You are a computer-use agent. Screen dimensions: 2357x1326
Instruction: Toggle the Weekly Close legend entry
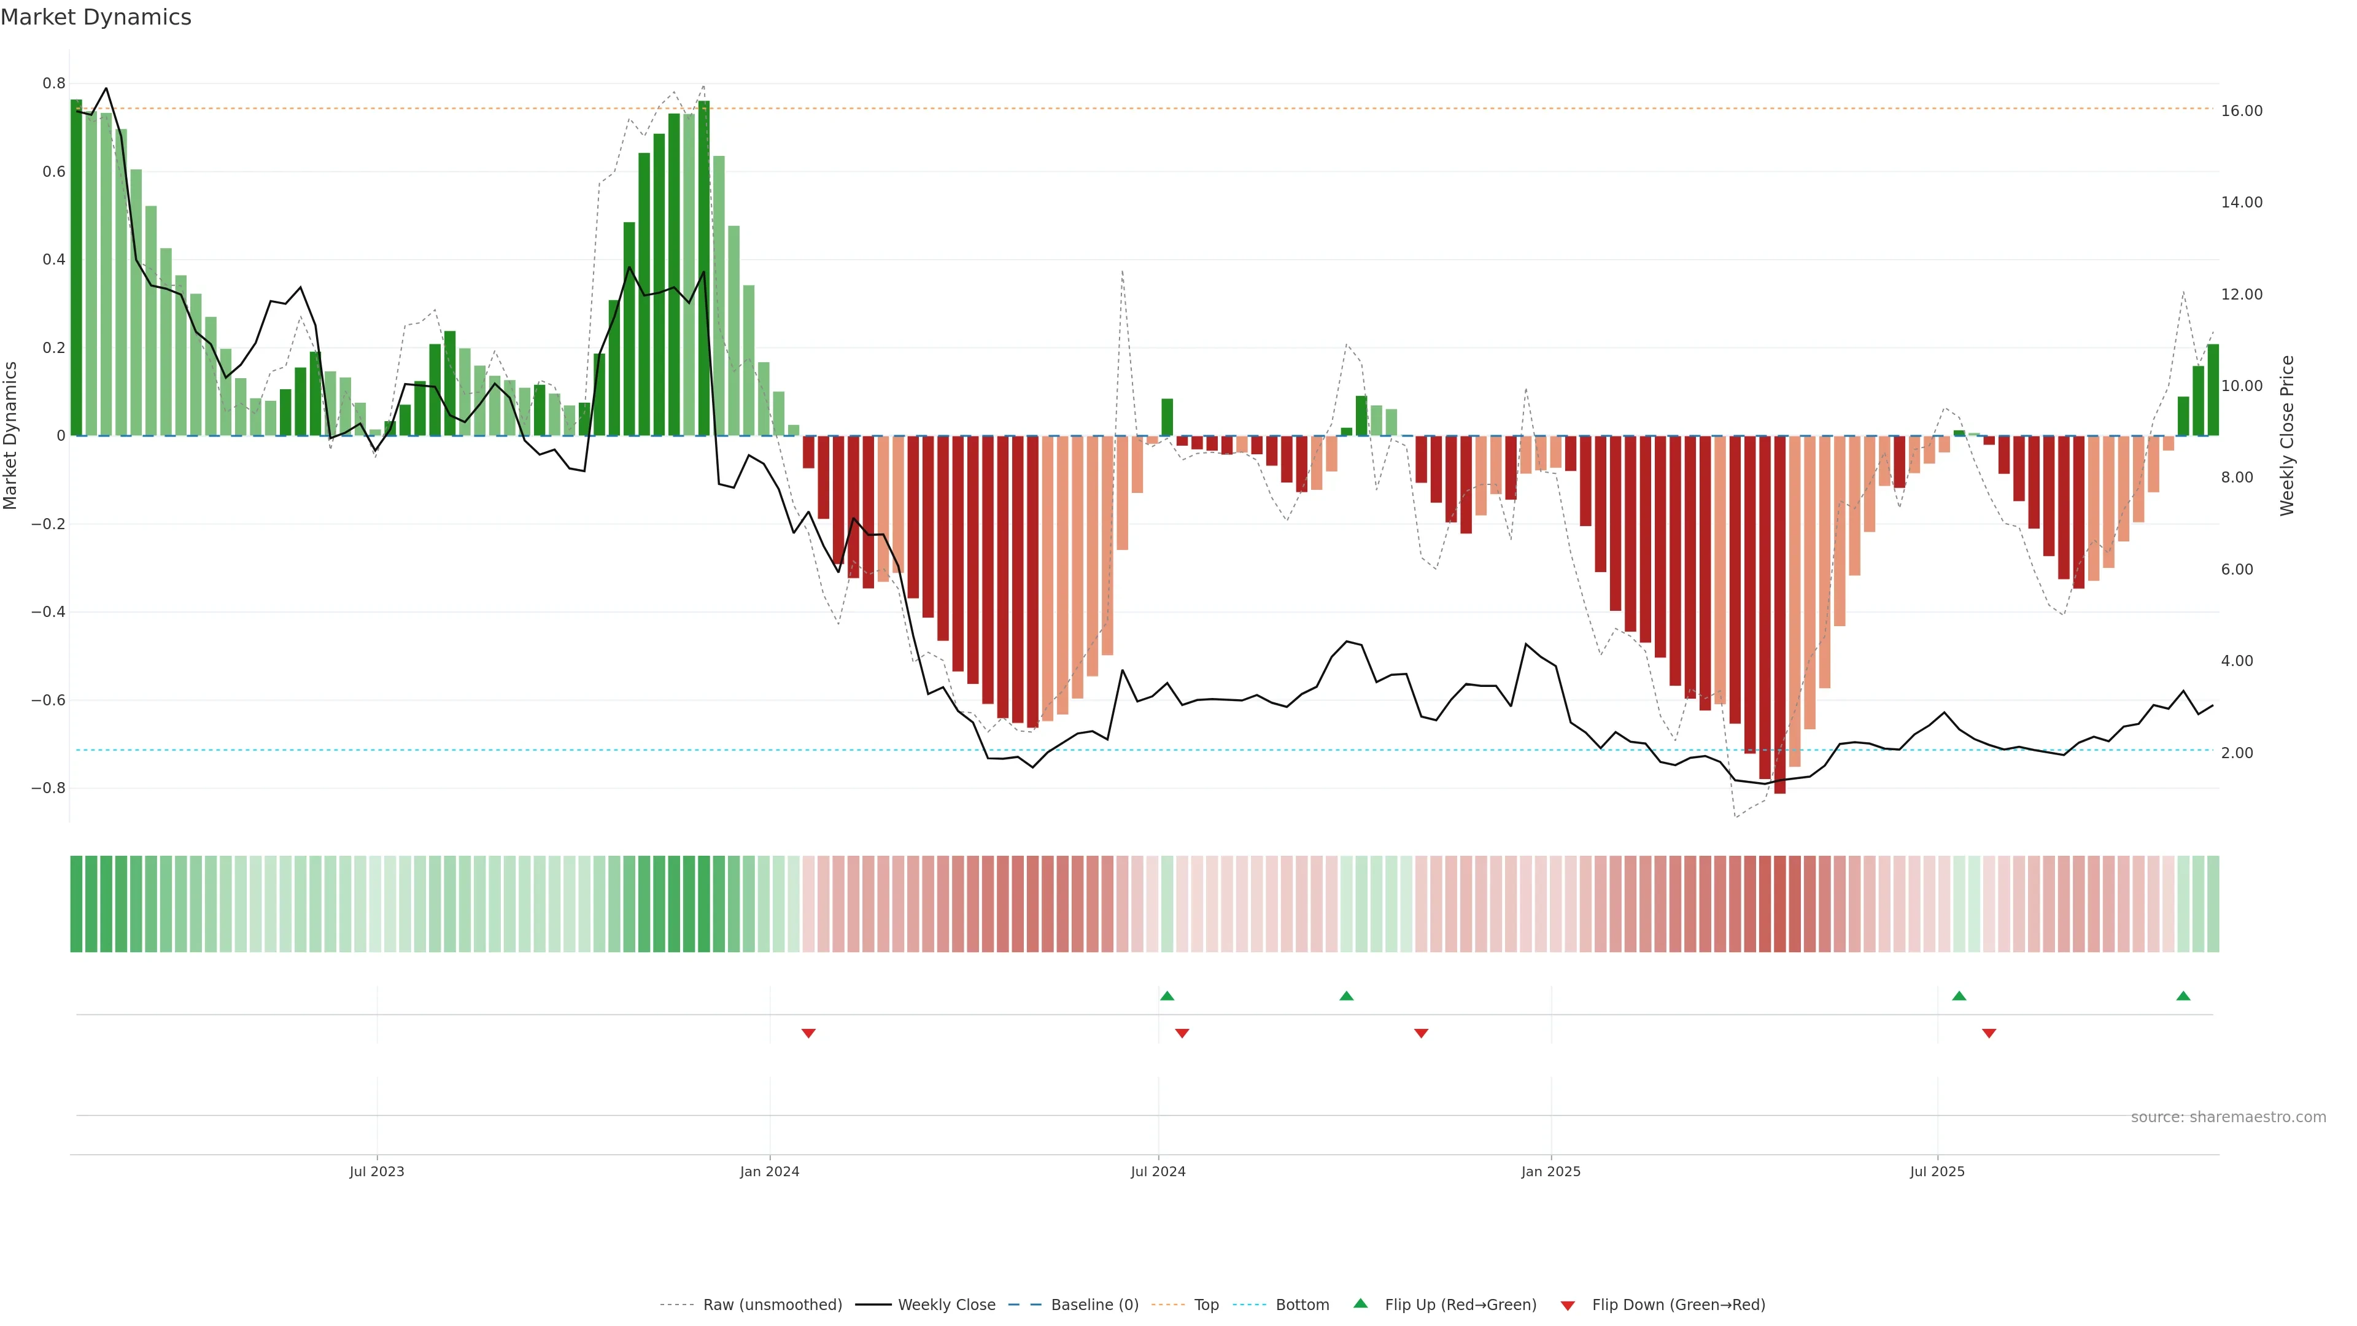[x=946, y=1305]
